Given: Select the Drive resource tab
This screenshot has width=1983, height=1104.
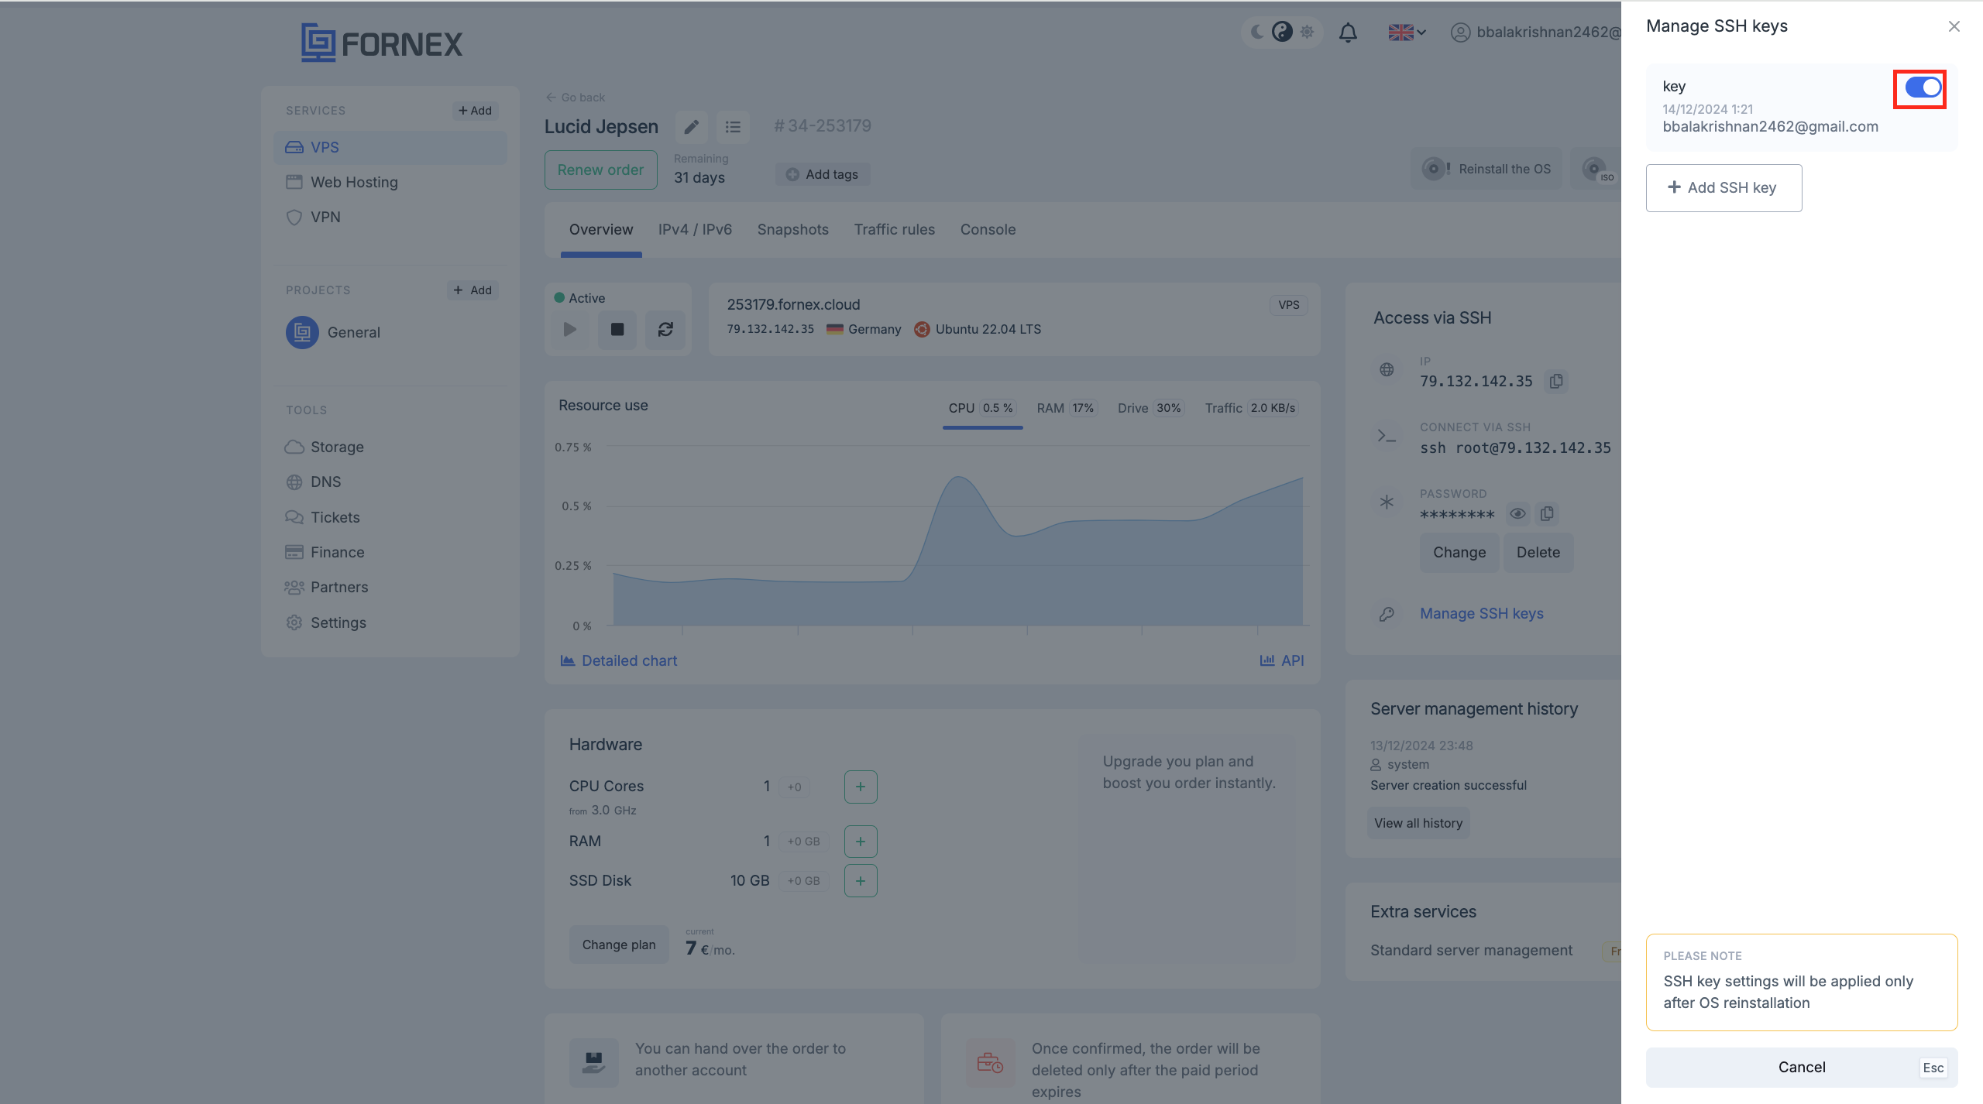Looking at the screenshot, I should [1151, 408].
